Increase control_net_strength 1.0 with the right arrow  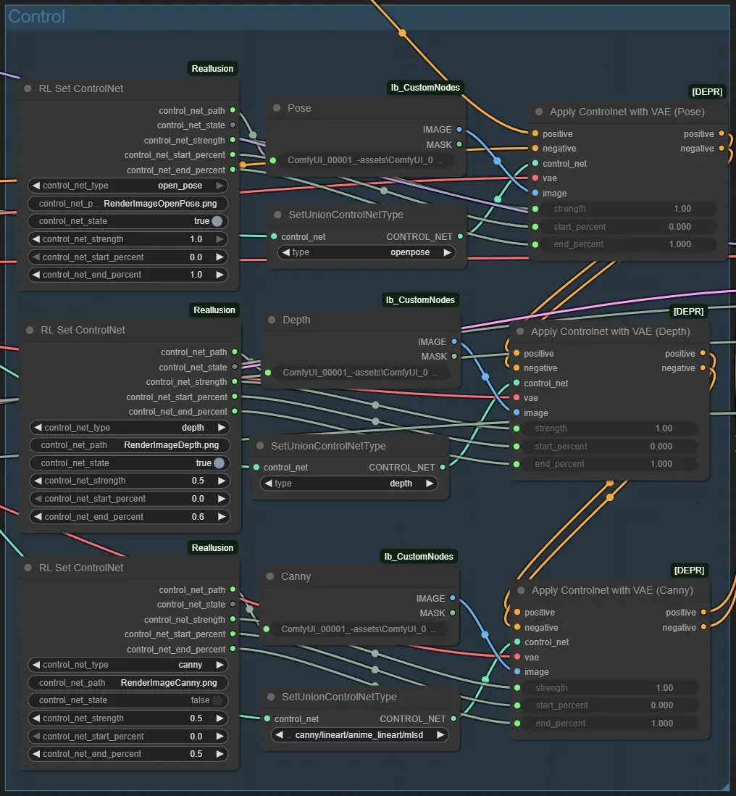coord(219,239)
